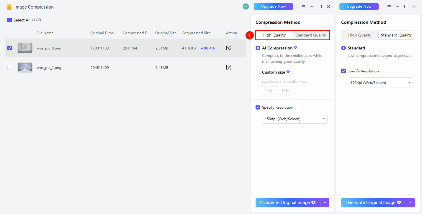Maximize the main Image Compression window
This screenshot has height=214, width=422.
pos(320,6)
